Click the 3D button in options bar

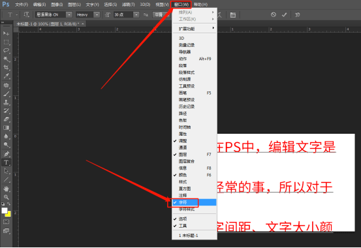click(297, 15)
